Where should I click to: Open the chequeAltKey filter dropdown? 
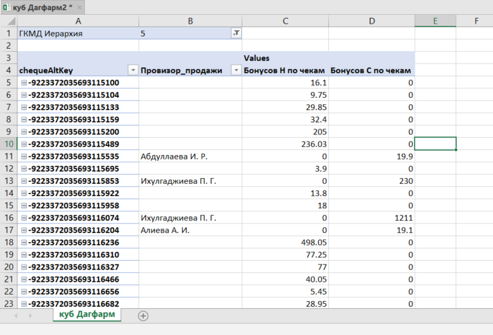133,70
